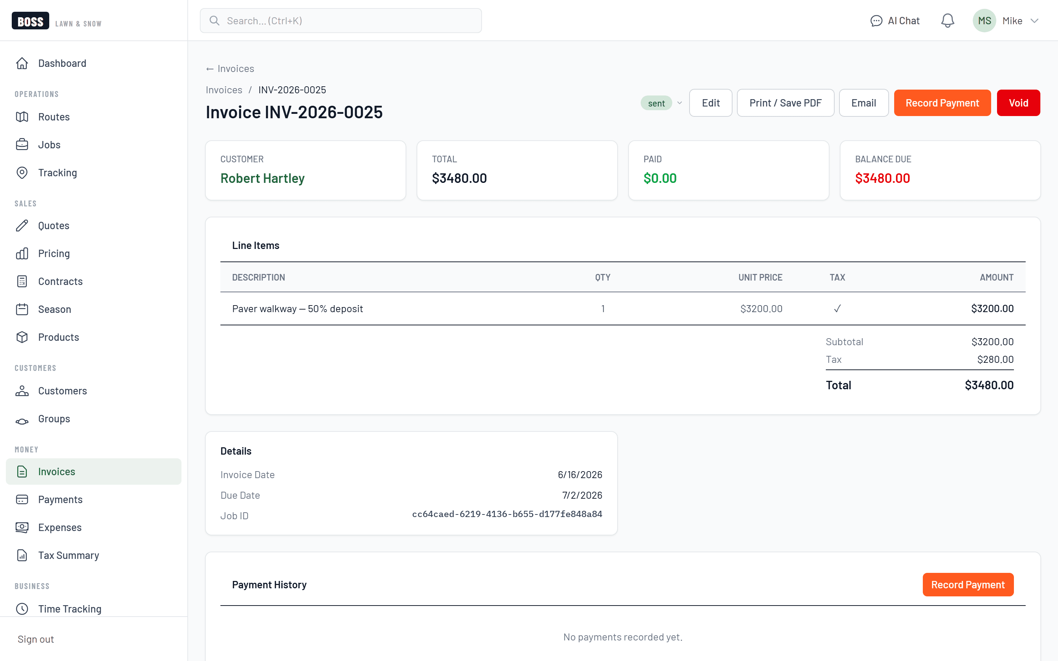Click the Invoice Date value 6/16/2026
1058x661 pixels.
tap(580, 475)
